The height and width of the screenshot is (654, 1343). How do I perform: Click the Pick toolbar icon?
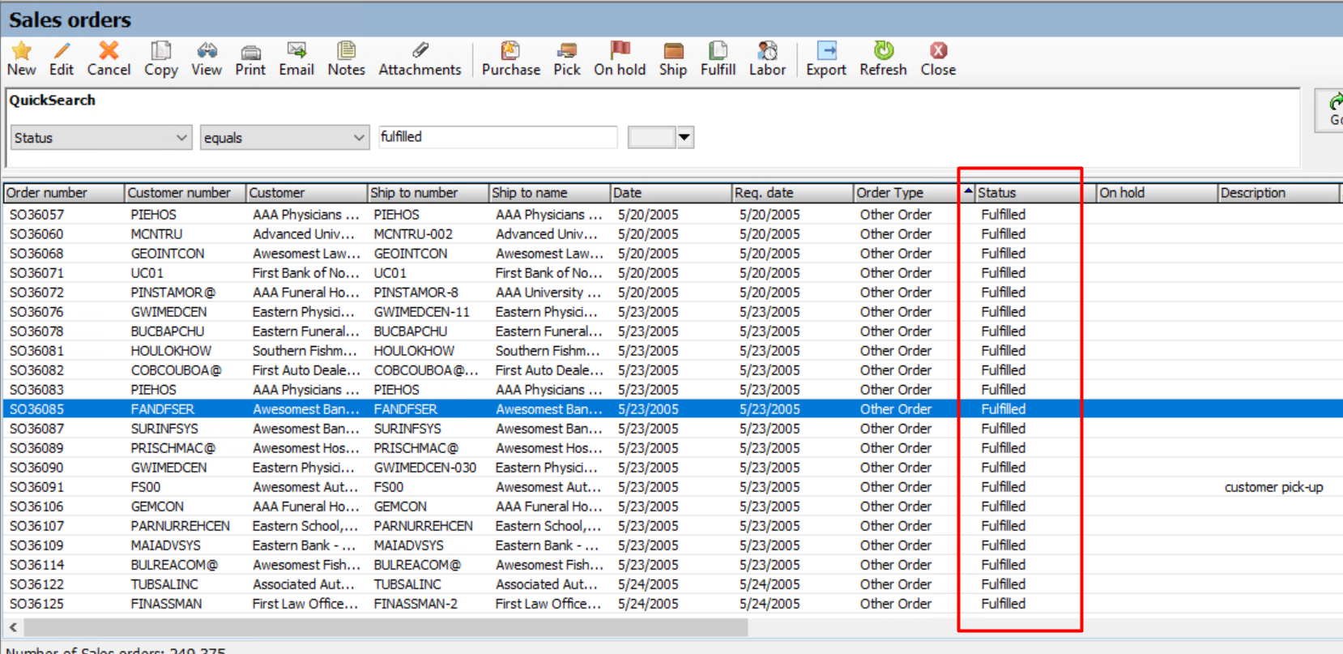coord(567,51)
